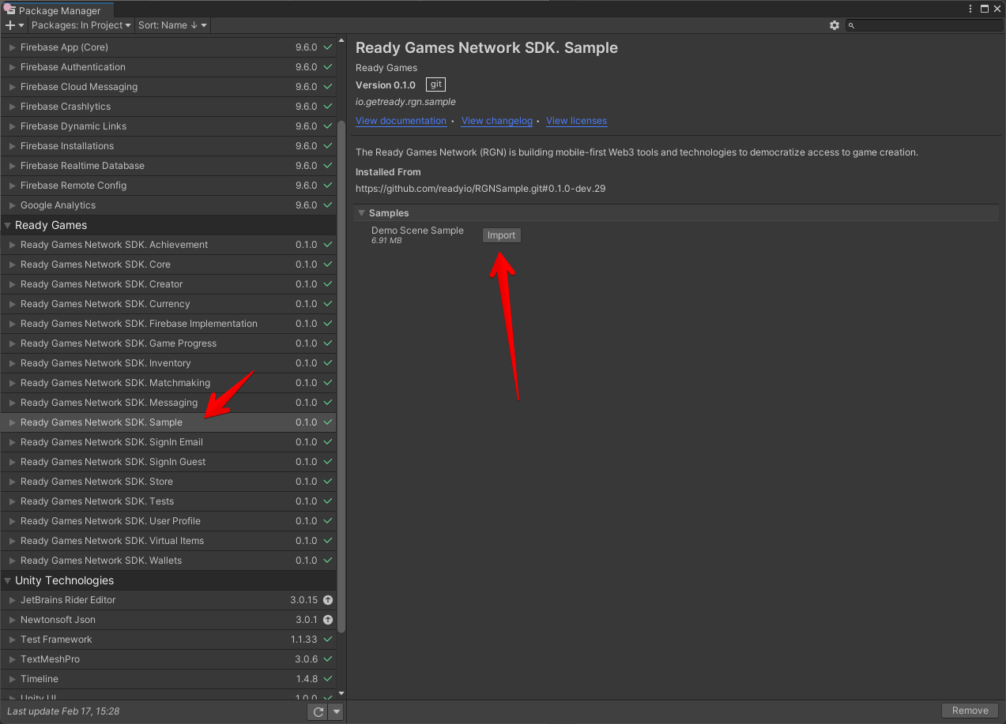Viewport: 1006px width, 724px height.
Task: Click the add package plus icon
Action: (x=11, y=25)
